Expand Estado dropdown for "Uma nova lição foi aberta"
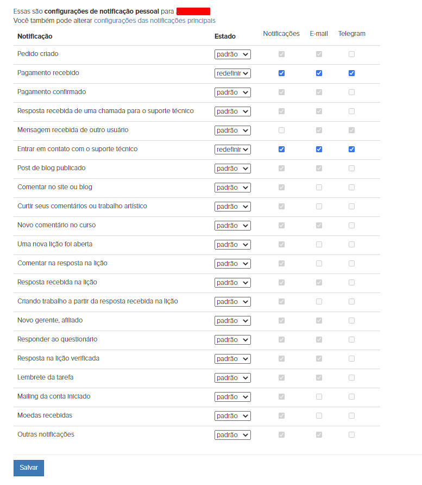The width and height of the screenshot is (422, 485). tap(232, 245)
